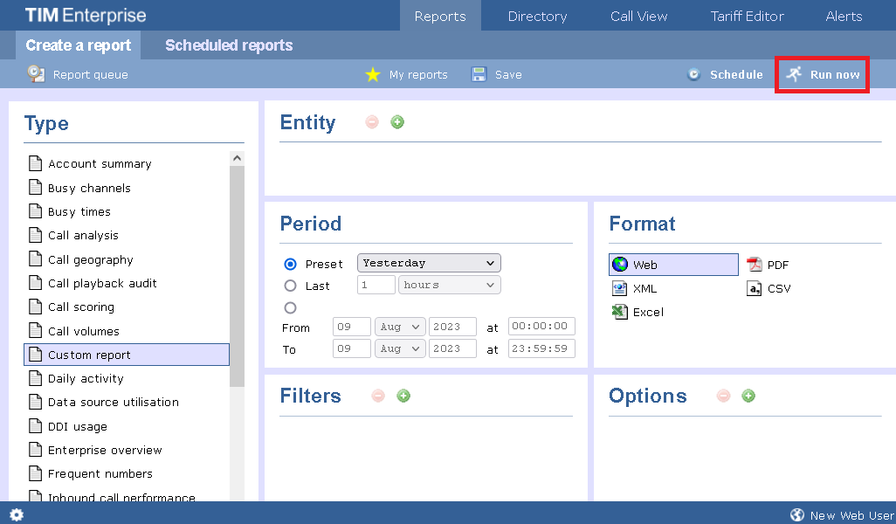Open the Yesterday preset dropdown
Screen dimensions: 896x524
[429, 263]
